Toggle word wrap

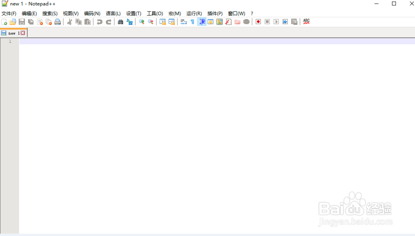click(x=183, y=22)
